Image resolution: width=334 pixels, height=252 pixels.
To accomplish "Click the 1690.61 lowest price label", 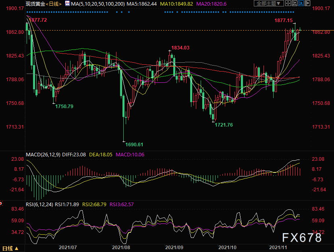I will point(134,144).
